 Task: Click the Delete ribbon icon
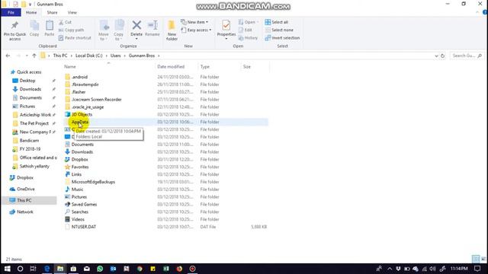(x=136, y=30)
